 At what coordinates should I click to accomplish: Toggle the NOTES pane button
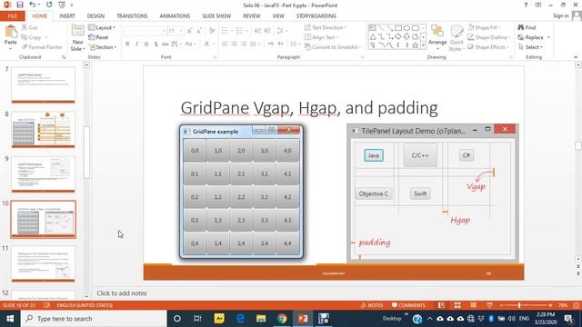372,305
